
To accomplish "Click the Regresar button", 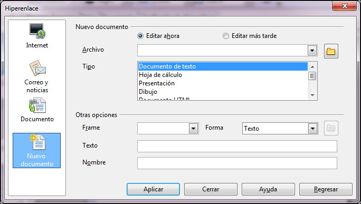I will point(326,189).
